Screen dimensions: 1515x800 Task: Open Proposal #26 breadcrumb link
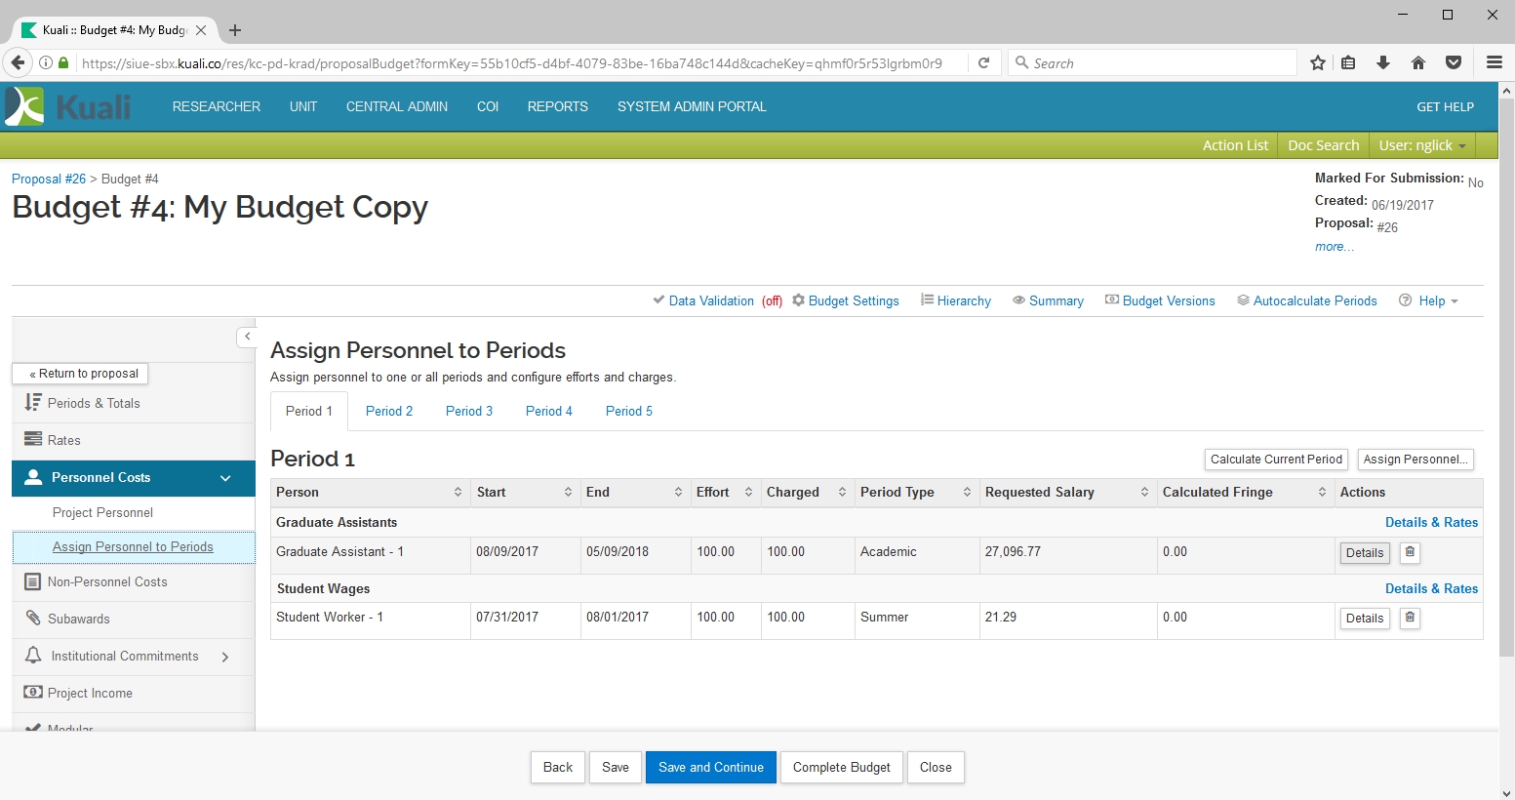click(49, 179)
